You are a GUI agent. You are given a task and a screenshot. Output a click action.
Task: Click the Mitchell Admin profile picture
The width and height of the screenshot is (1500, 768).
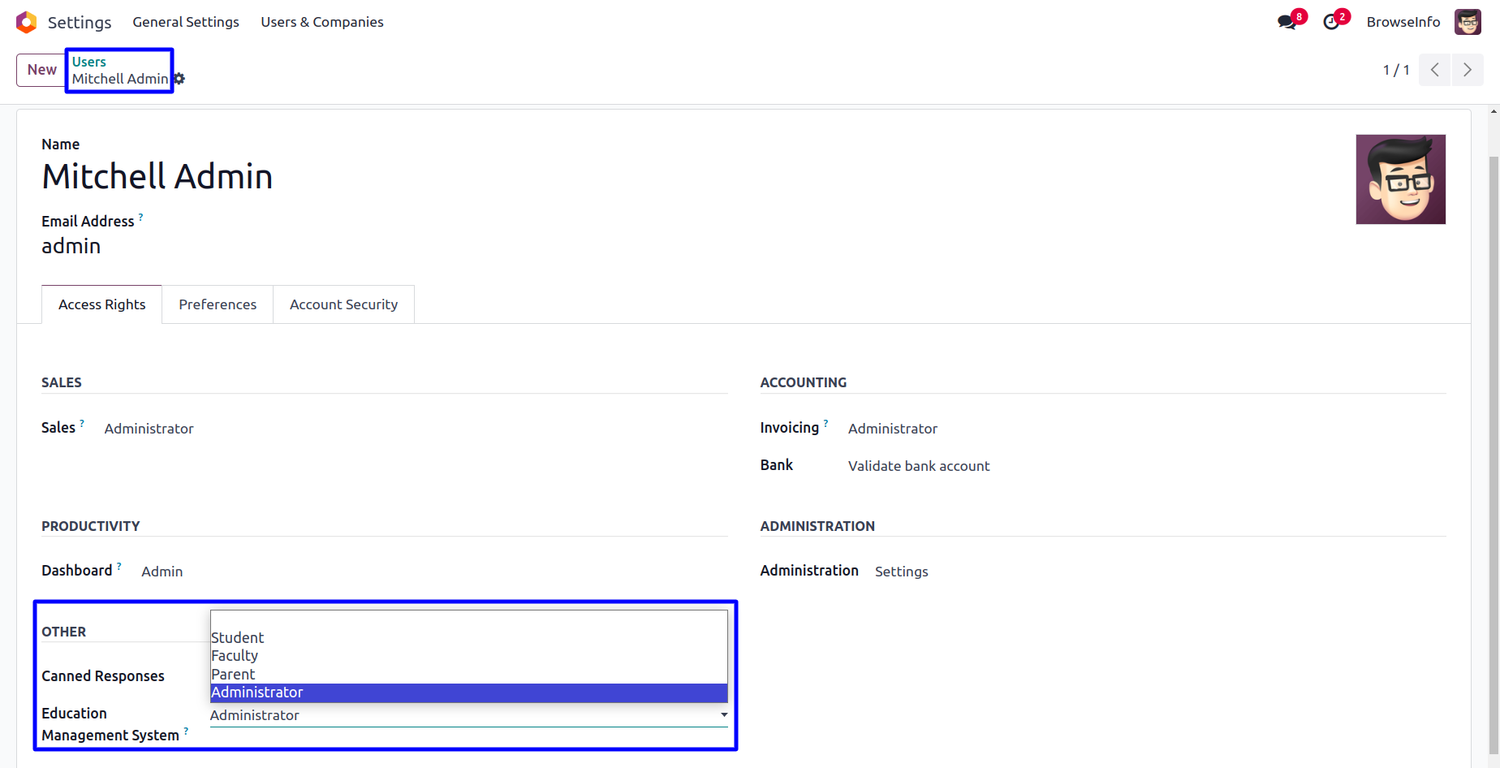[1401, 179]
